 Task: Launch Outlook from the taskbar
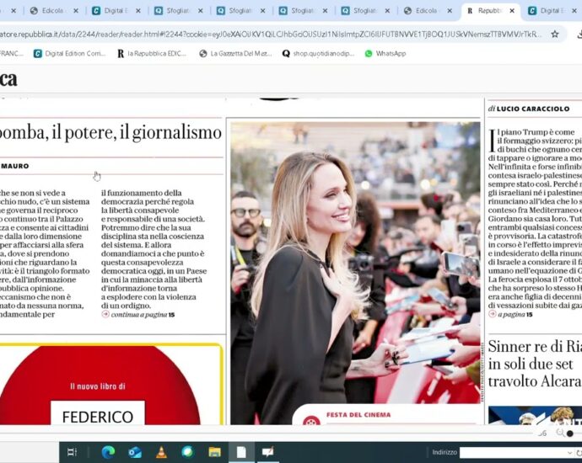tap(135, 452)
